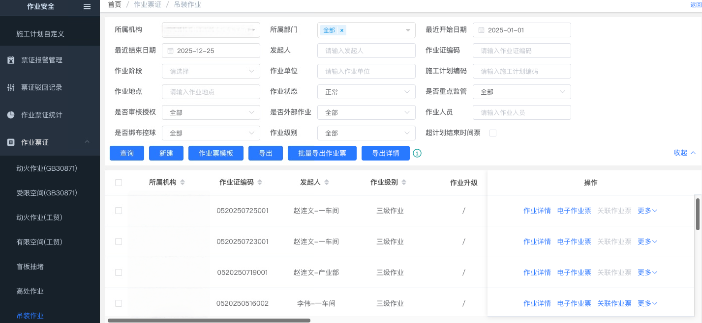Viewport: 702px width, 323px height.
Task: Click the 票证报警管理 sidebar icon
Action: [11, 60]
